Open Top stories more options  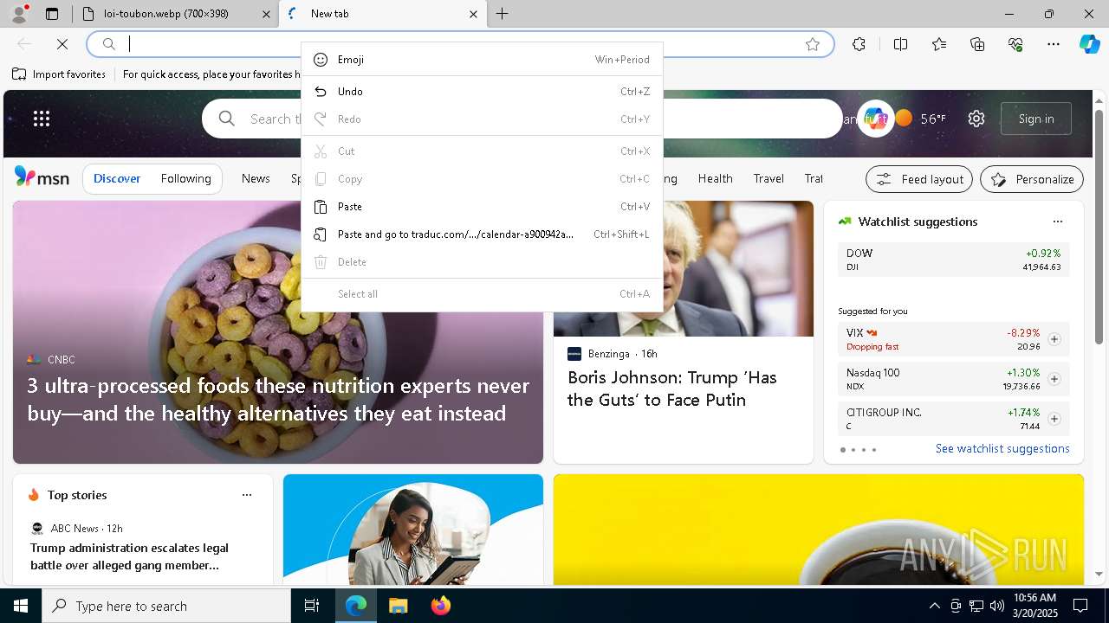tap(247, 495)
